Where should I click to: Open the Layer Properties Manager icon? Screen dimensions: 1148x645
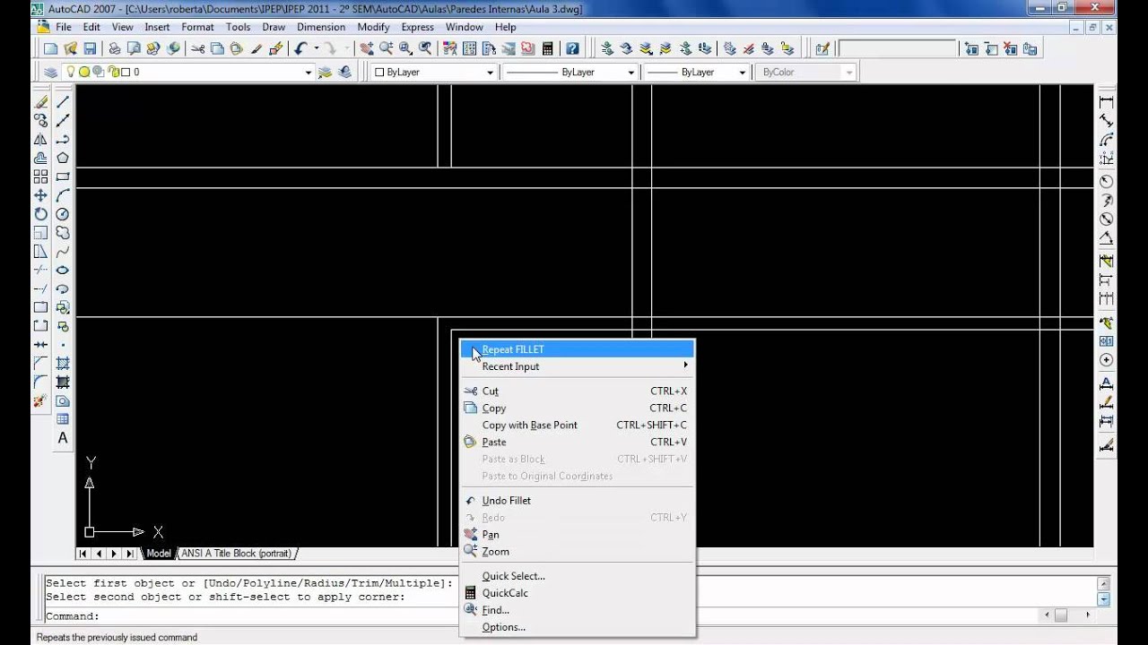[x=50, y=73]
